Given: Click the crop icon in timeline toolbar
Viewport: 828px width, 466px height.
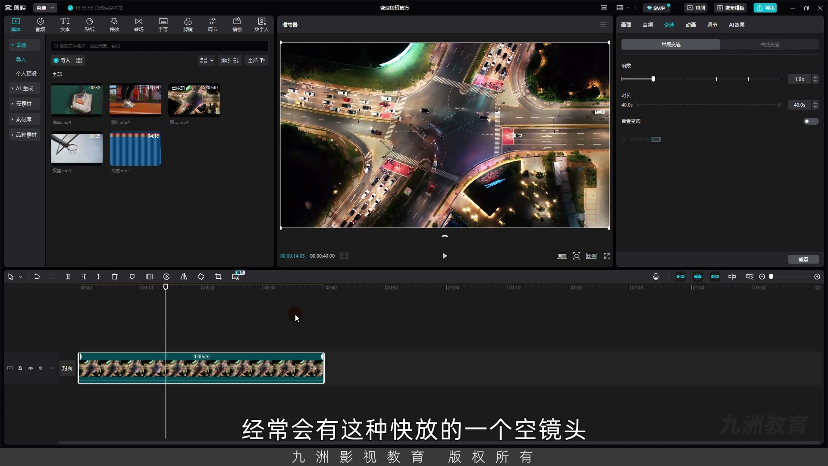Looking at the screenshot, I should (218, 277).
